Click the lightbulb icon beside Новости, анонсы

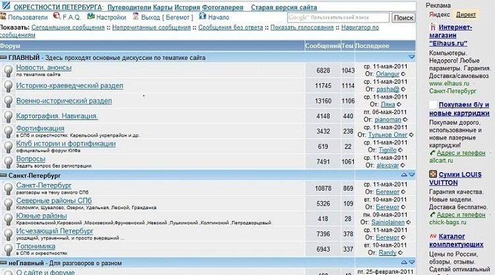[7, 71]
